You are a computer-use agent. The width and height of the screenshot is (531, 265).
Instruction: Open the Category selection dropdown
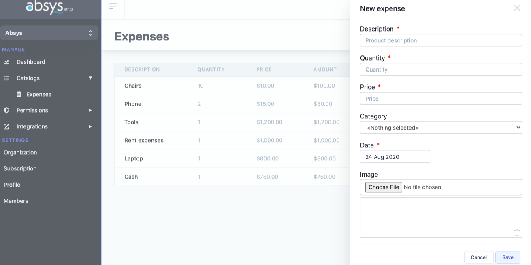441,127
